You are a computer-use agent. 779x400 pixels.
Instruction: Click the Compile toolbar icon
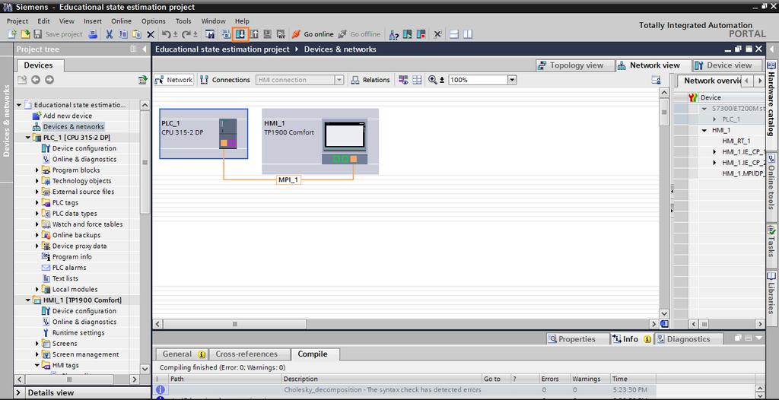click(x=225, y=34)
